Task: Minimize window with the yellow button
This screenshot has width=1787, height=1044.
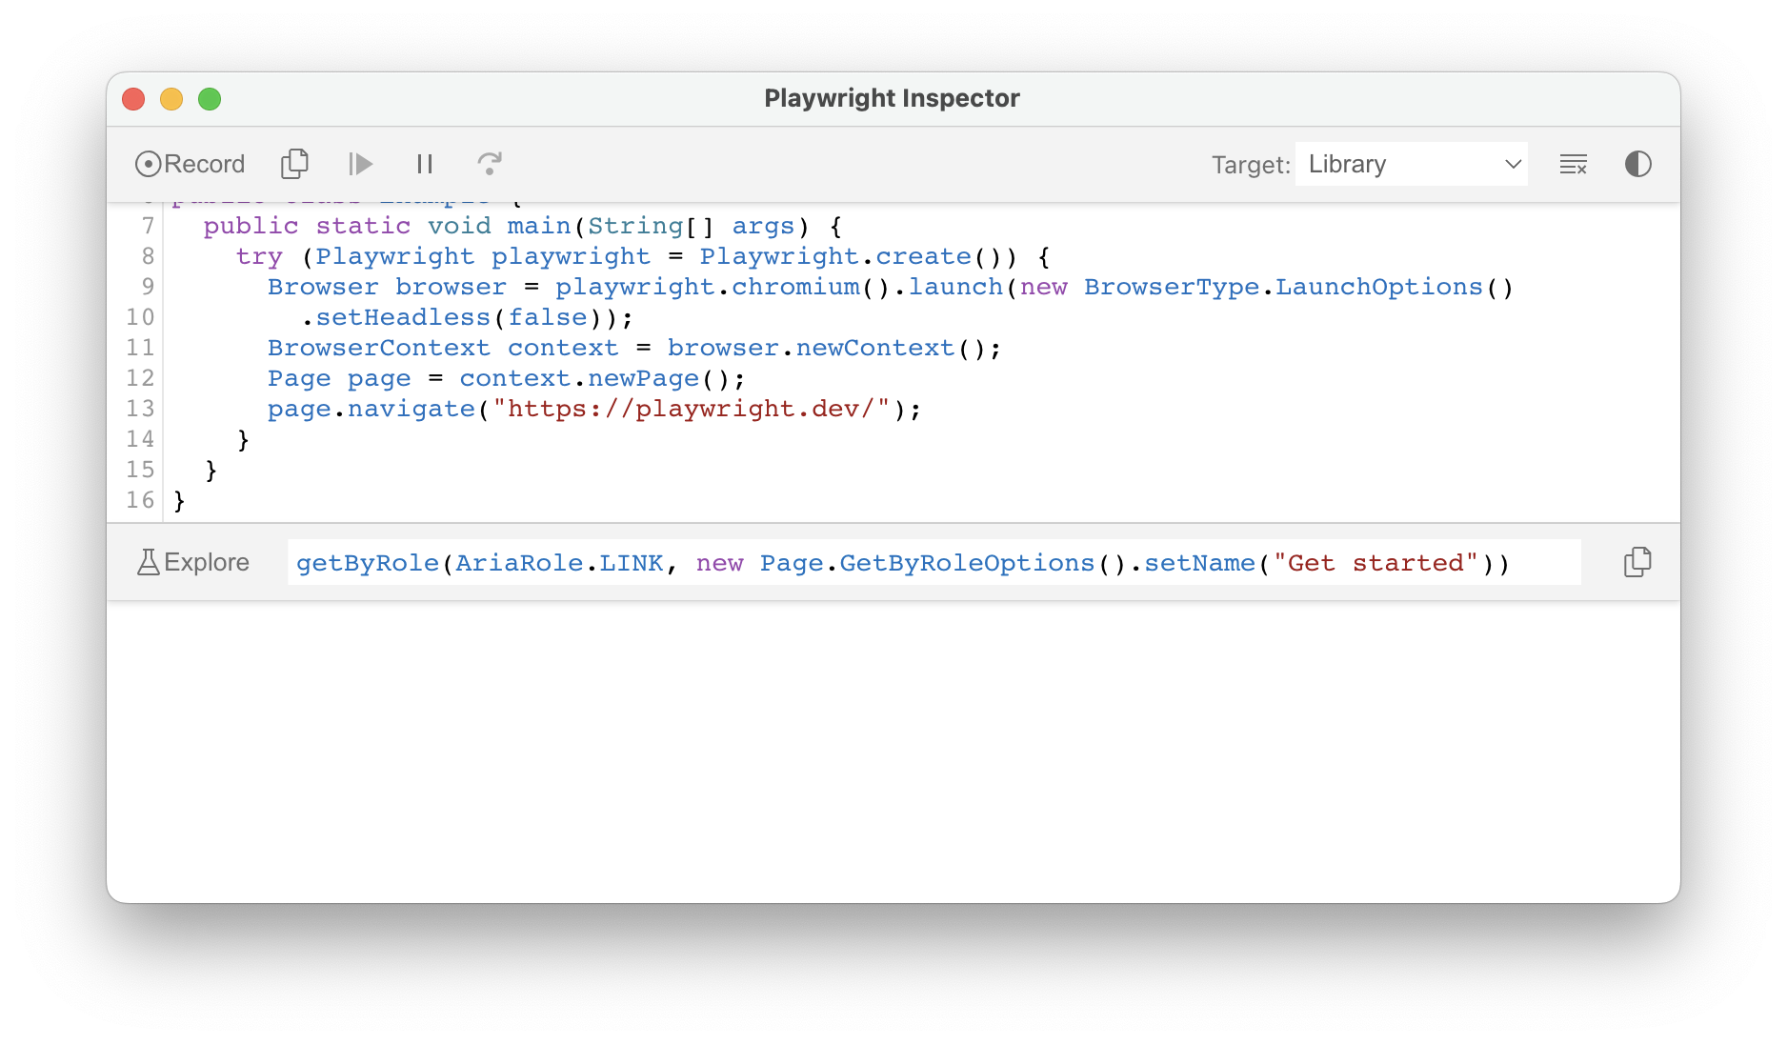Action: (x=171, y=99)
